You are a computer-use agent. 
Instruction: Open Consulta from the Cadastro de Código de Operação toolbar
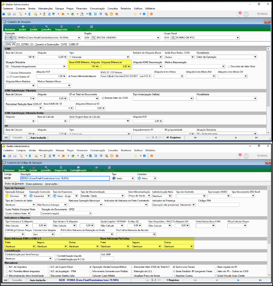pos(46,169)
